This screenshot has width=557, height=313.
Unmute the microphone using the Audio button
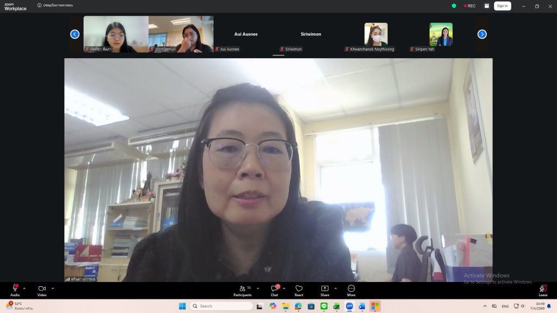[15, 289]
